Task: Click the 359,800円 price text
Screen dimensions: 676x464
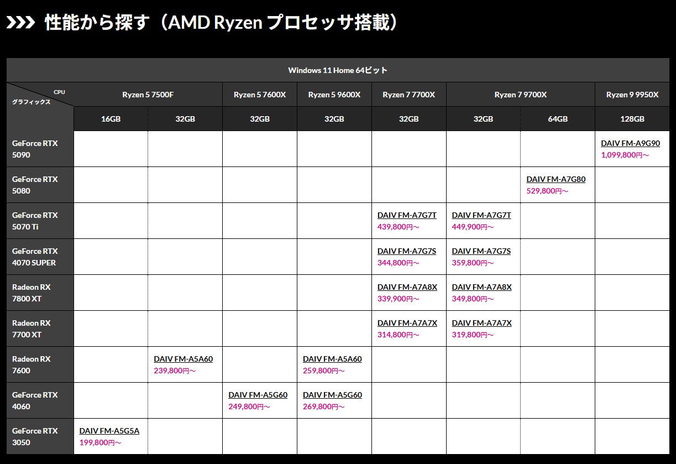Action: pyautogui.click(x=473, y=263)
